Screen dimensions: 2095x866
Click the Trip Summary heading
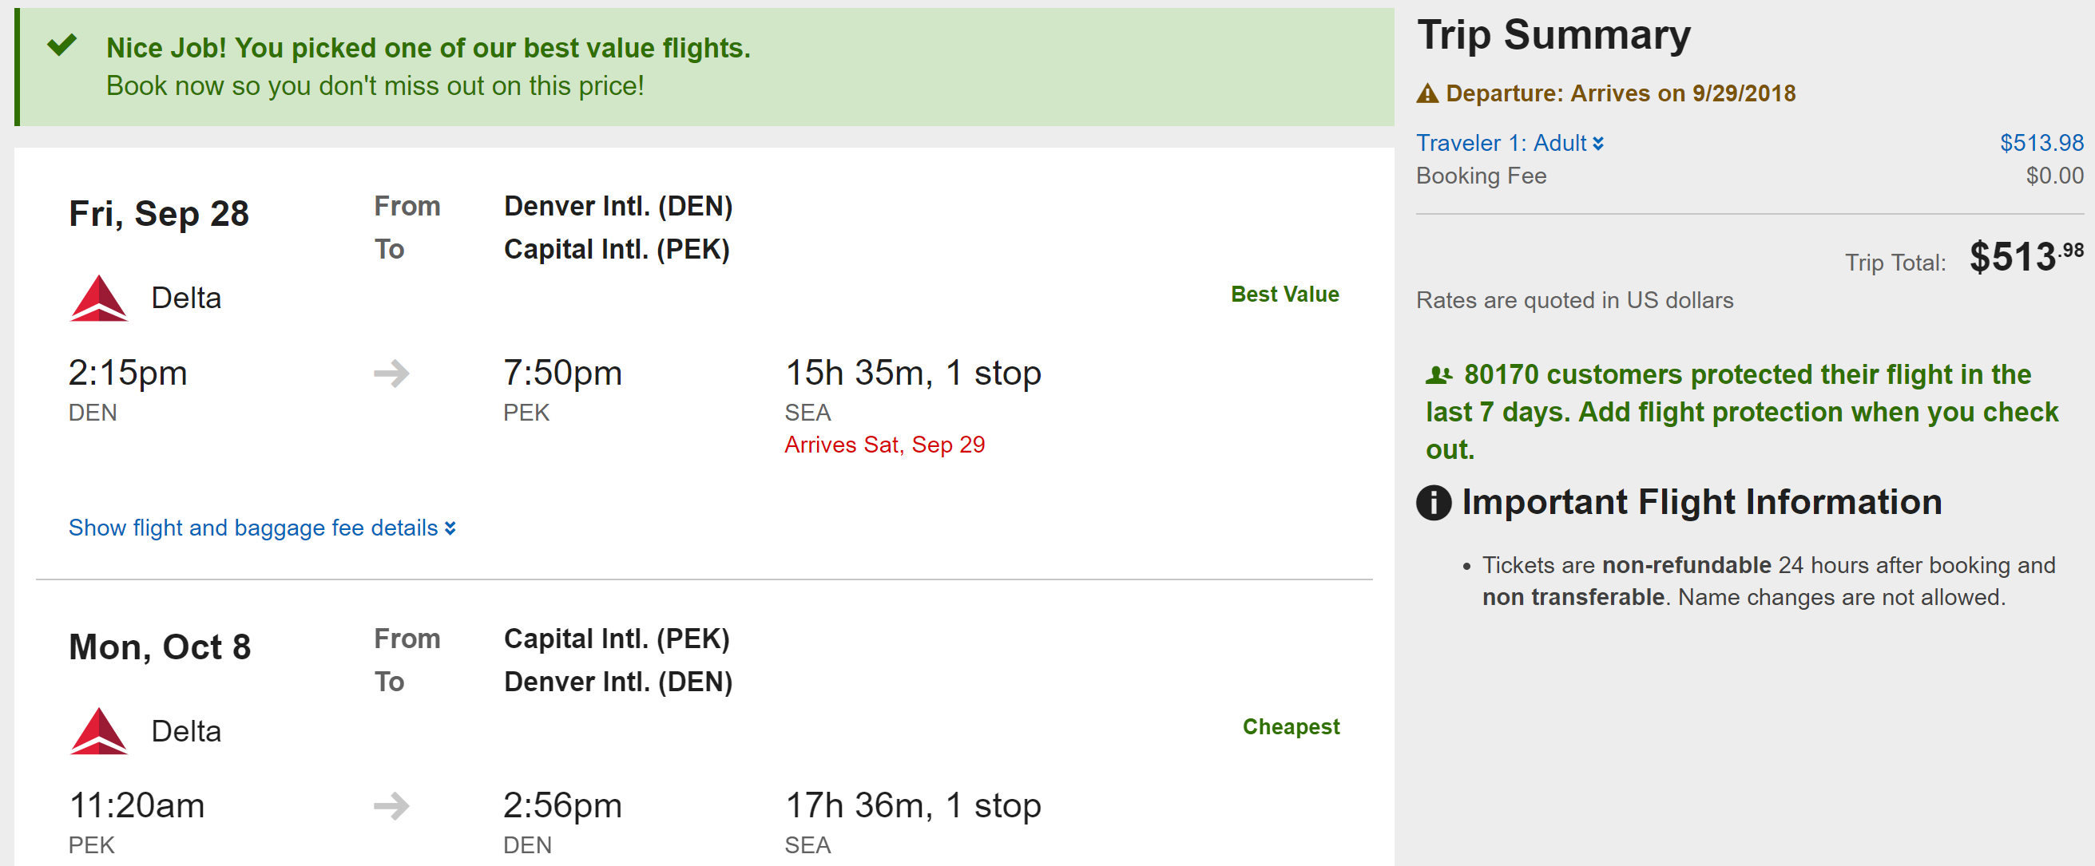(1553, 36)
